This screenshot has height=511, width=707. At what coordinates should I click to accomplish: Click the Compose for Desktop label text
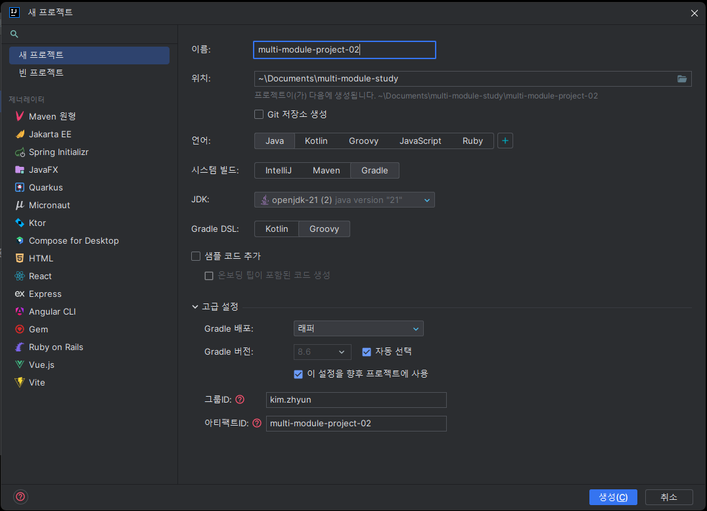(74, 240)
